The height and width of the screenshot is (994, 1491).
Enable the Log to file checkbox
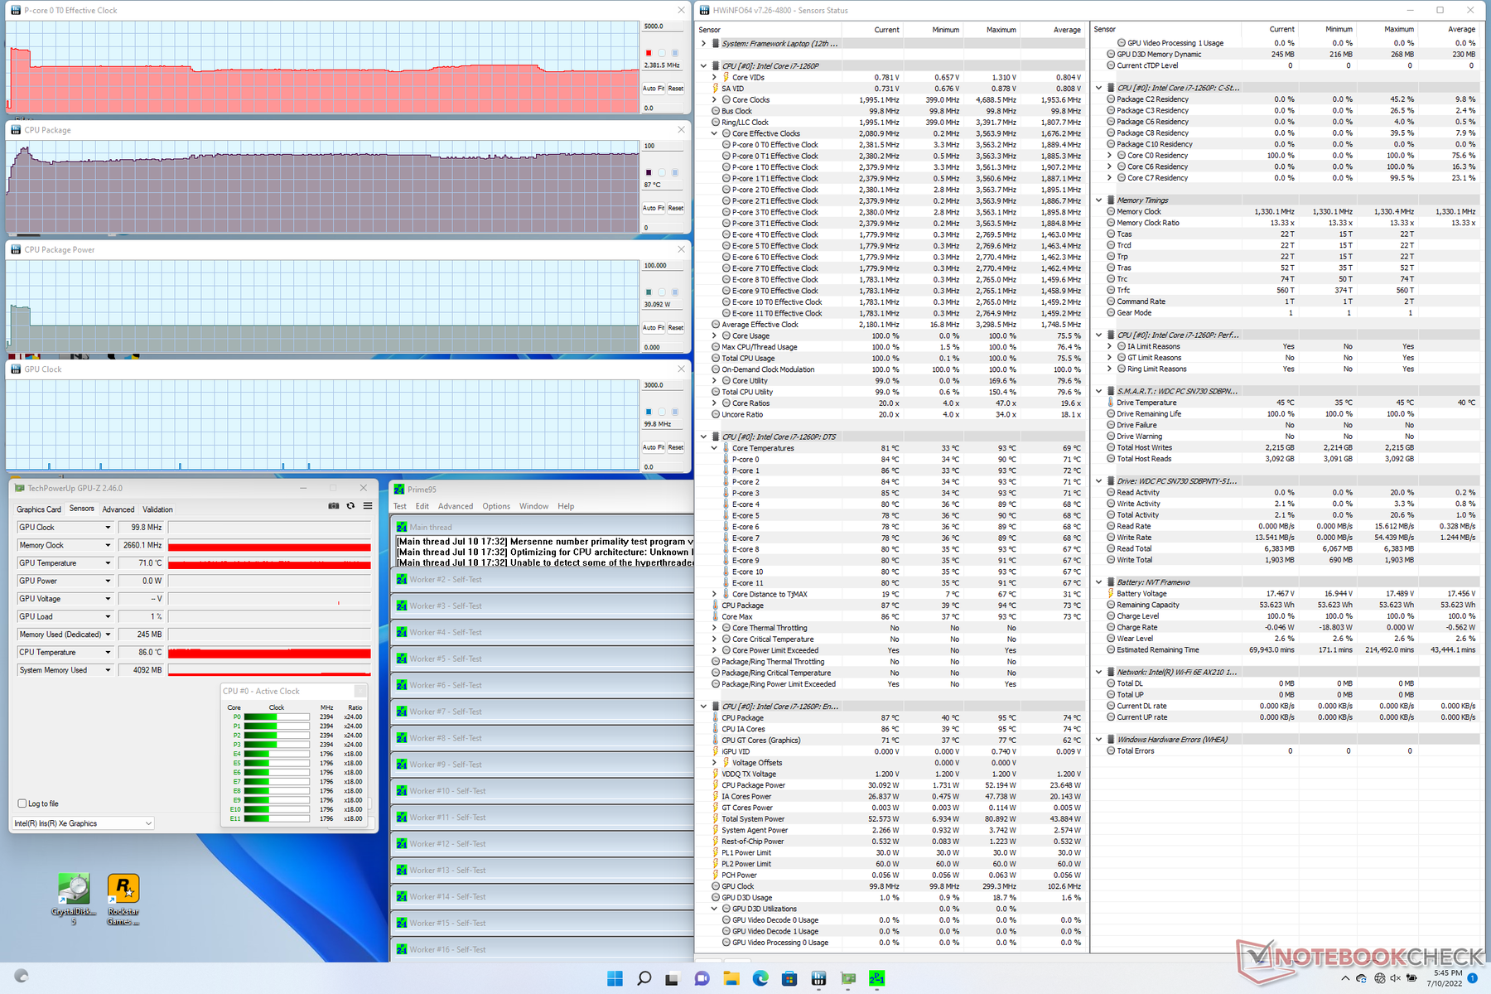pos(22,803)
